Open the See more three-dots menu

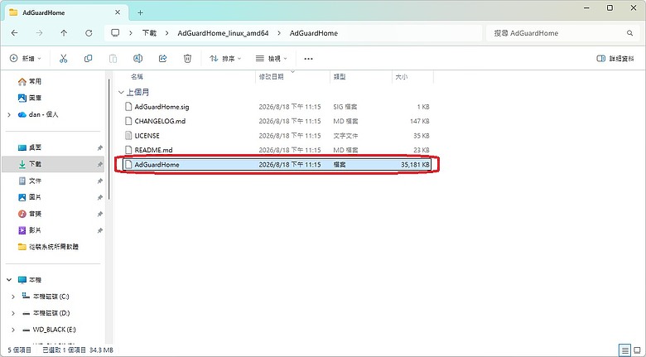(308, 59)
